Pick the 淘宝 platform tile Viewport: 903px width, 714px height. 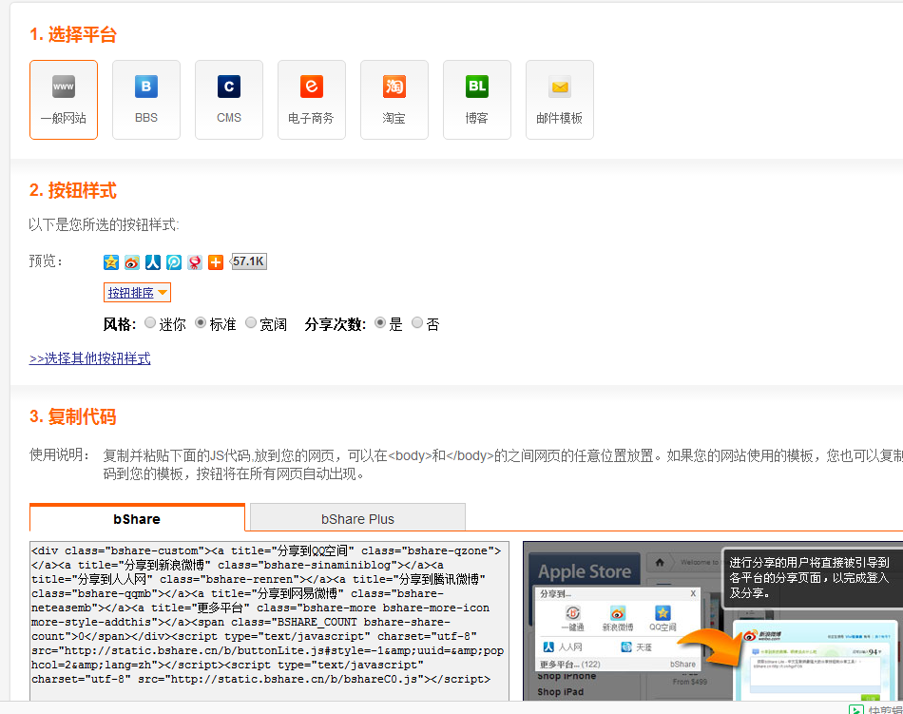pyautogui.click(x=394, y=100)
